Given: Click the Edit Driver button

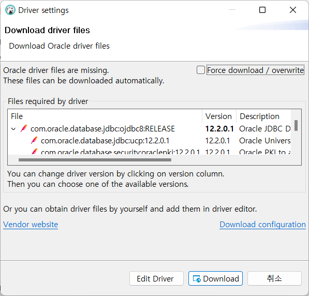Looking at the screenshot, I should pyautogui.click(x=156, y=278).
